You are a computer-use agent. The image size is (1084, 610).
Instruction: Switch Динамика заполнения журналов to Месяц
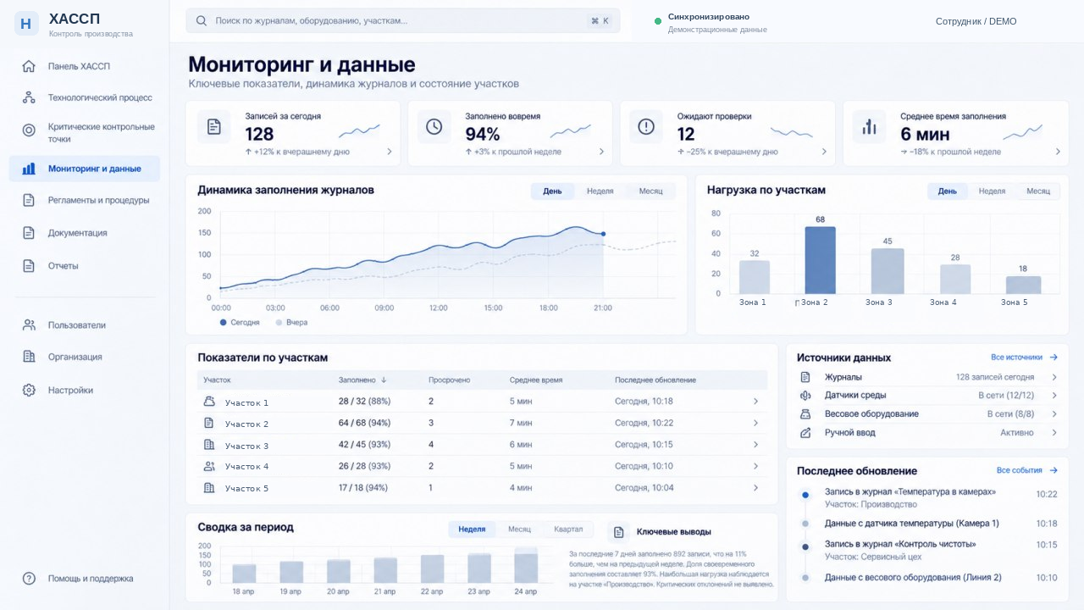[651, 191]
